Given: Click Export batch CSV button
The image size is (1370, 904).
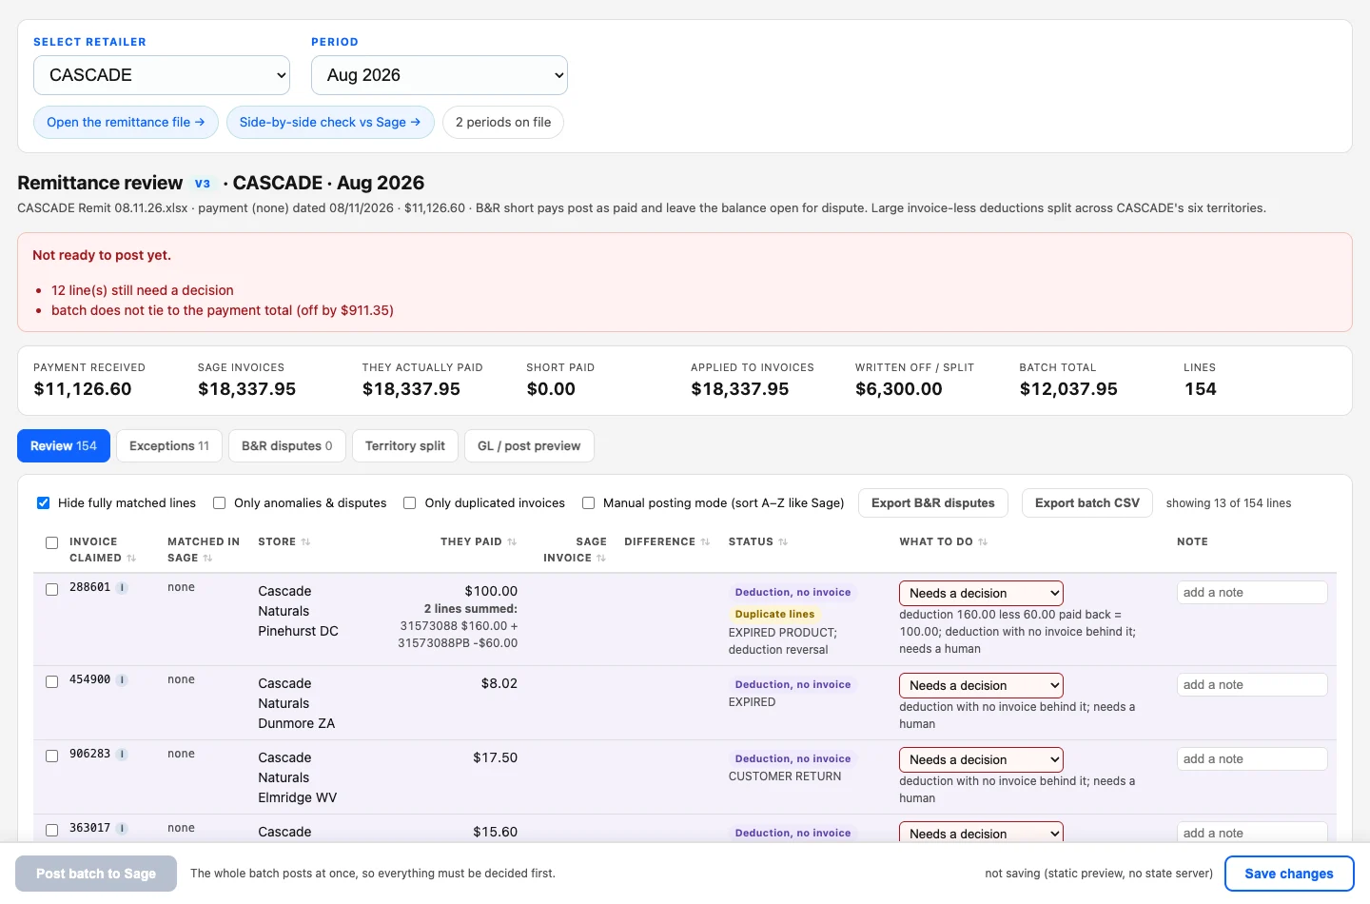Looking at the screenshot, I should pos(1087,503).
